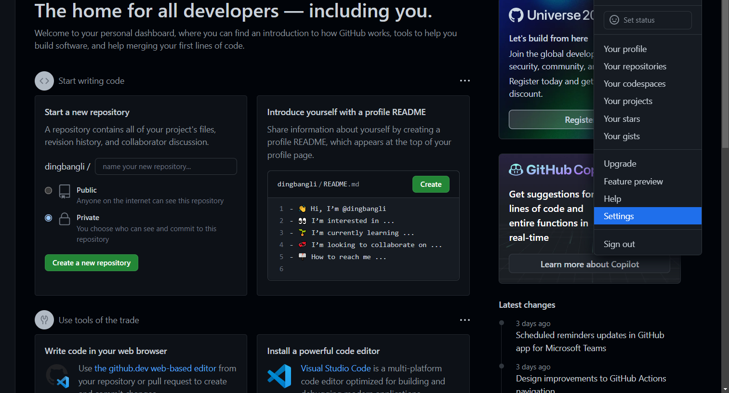
Task: Open Your projects menu entry
Action: (648, 101)
